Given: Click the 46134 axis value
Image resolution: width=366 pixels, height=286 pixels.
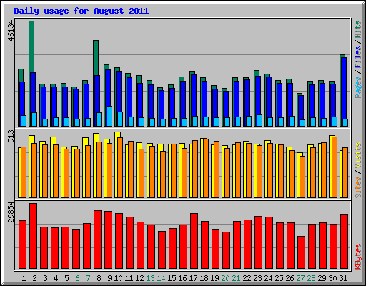Looking at the screenshot, I should pos(11,31).
